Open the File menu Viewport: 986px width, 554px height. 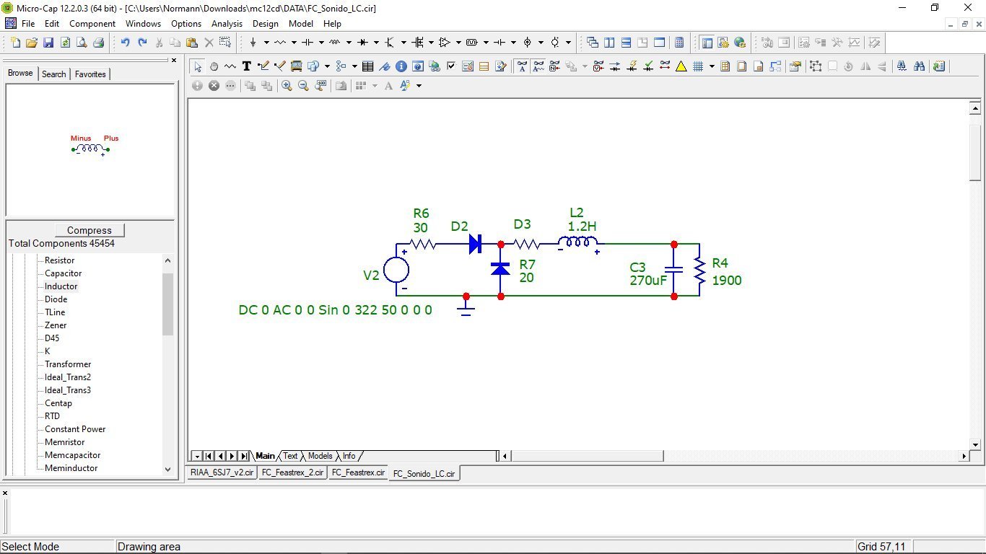tap(28, 24)
